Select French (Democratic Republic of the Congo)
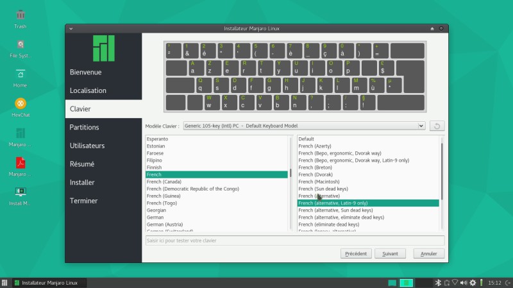The image size is (513, 288). pyautogui.click(x=217, y=189)
